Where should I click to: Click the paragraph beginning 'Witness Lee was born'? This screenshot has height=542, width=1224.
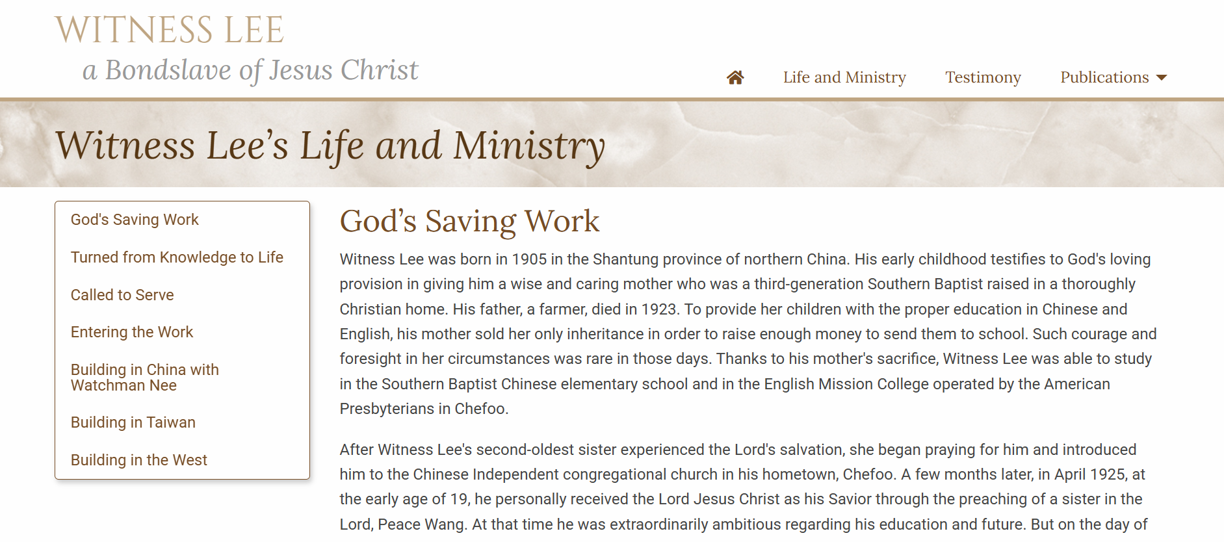coord(748,334)
